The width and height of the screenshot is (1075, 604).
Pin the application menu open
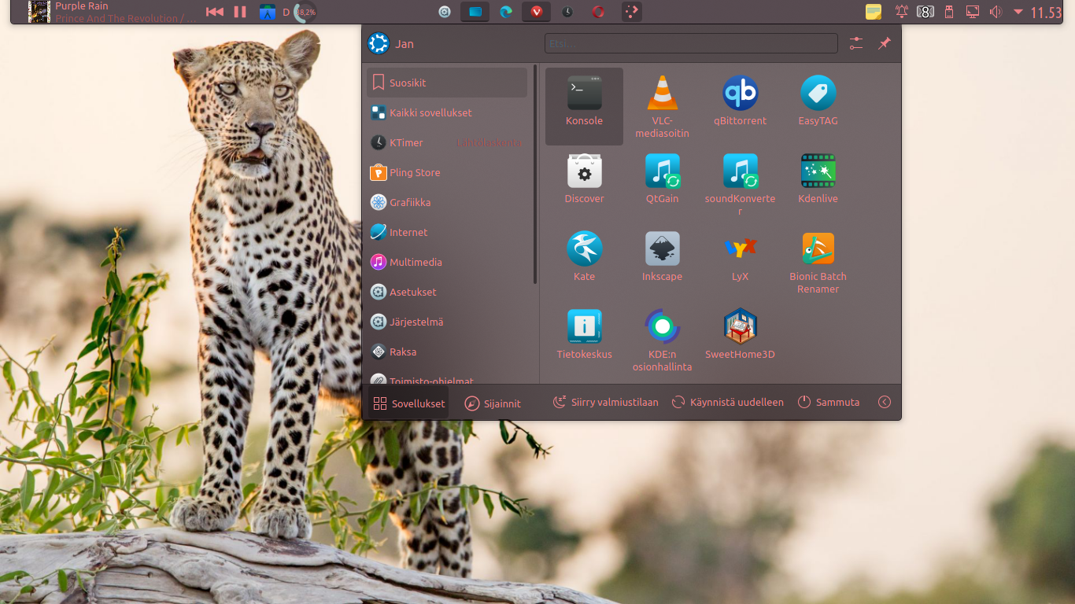[883, 43]
